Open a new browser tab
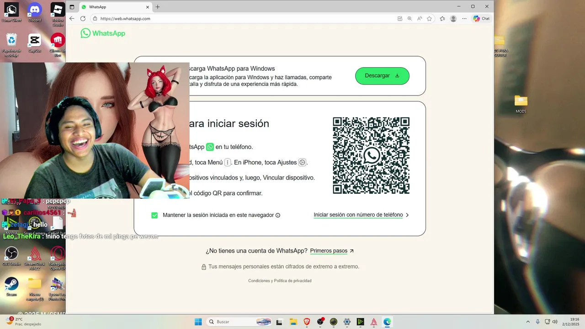Screen dimensions: 585x329 [x=158, y=7]
